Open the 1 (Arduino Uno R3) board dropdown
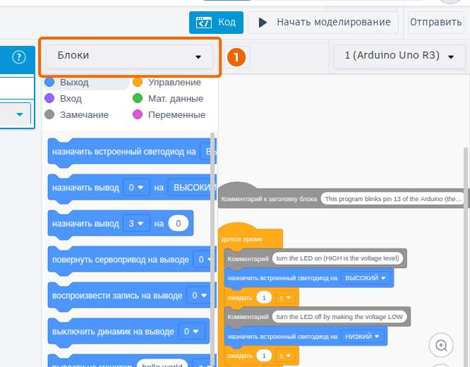 click(399, 56)
